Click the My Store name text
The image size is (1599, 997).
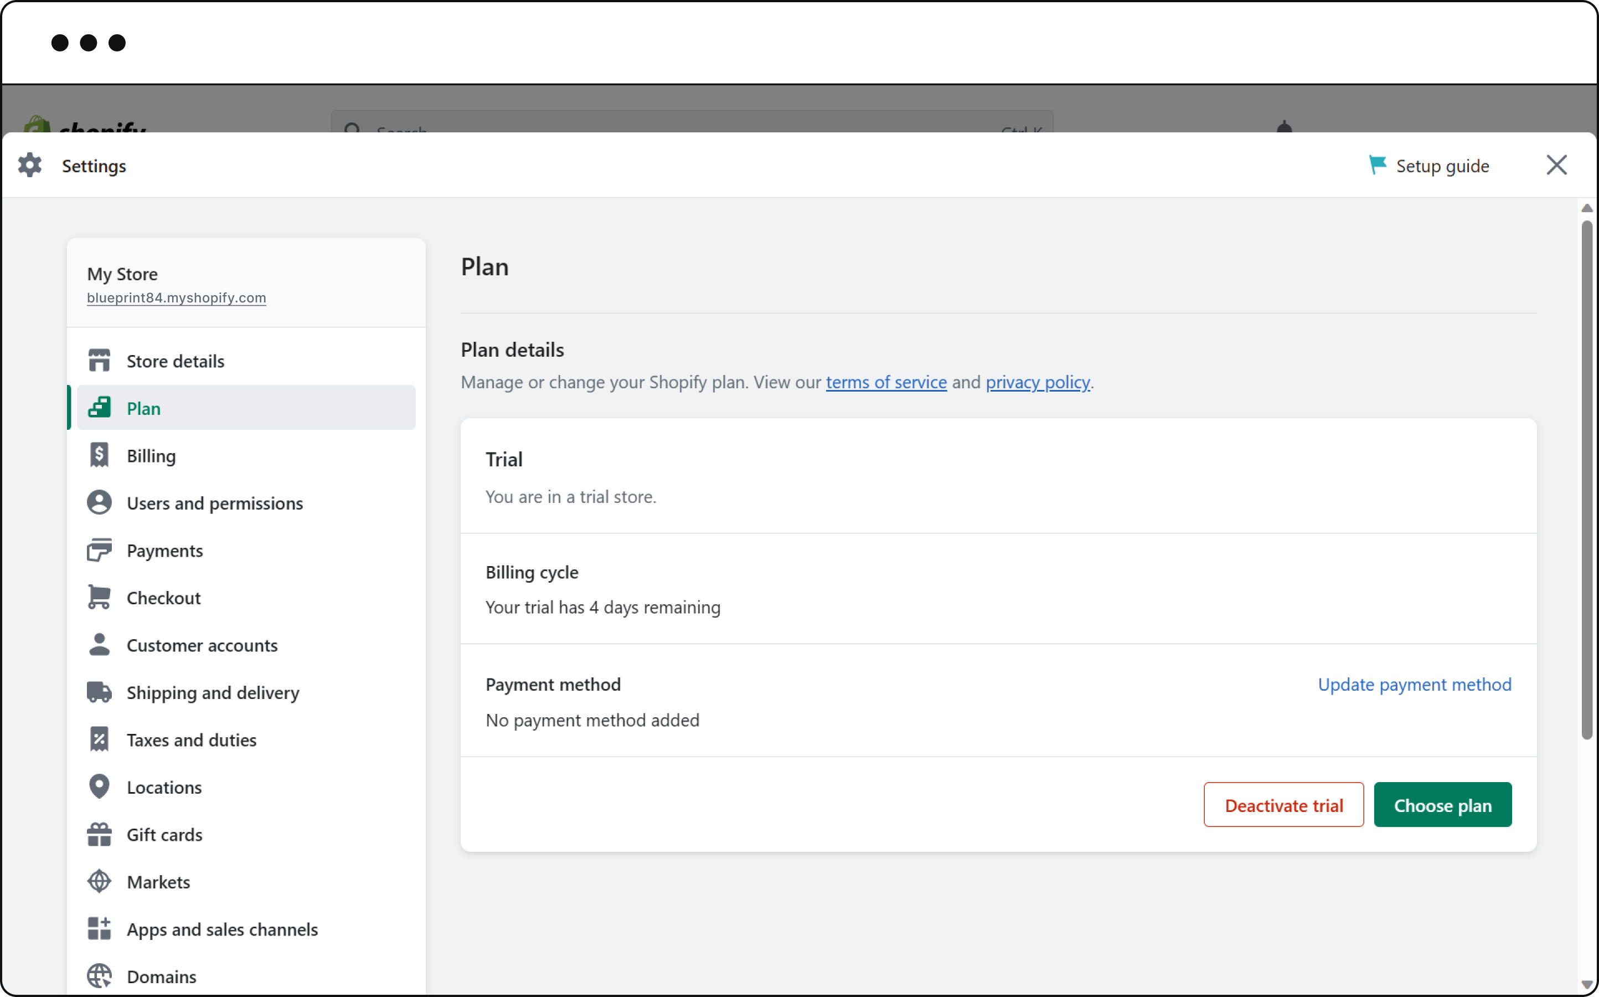click(x=122, y=274)
